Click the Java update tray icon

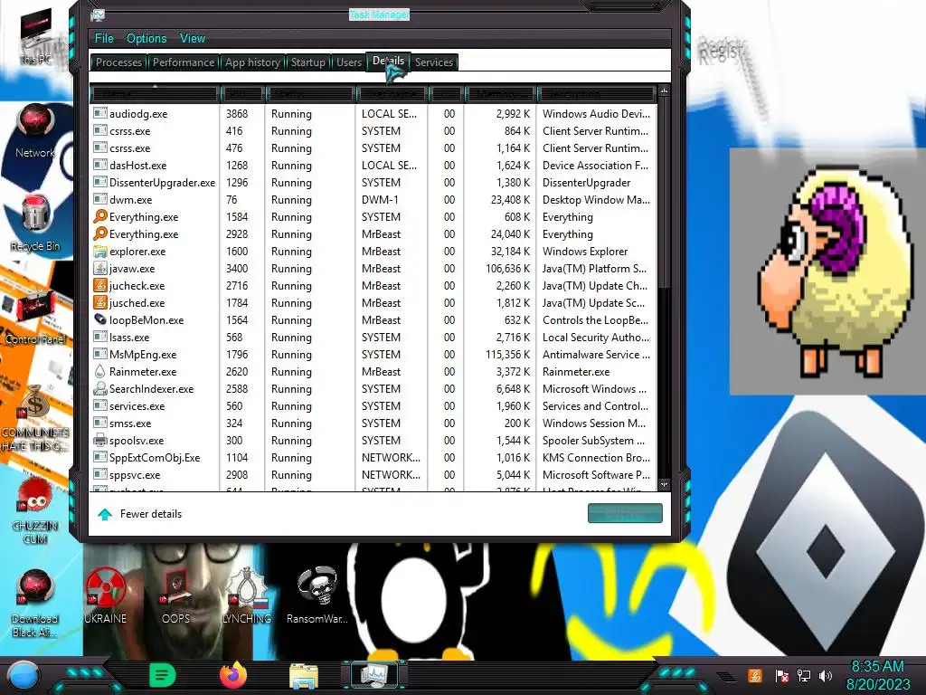click(x=755, y=675)
